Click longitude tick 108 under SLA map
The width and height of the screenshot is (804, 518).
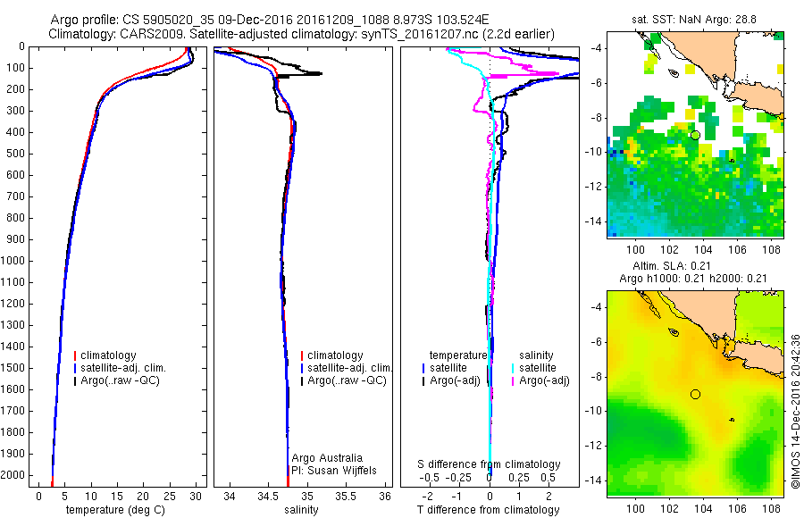[772, 508]
